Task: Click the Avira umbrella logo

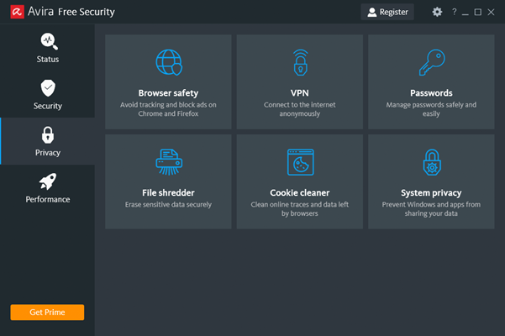Action: pyautogui.click(x=14, y=12)
